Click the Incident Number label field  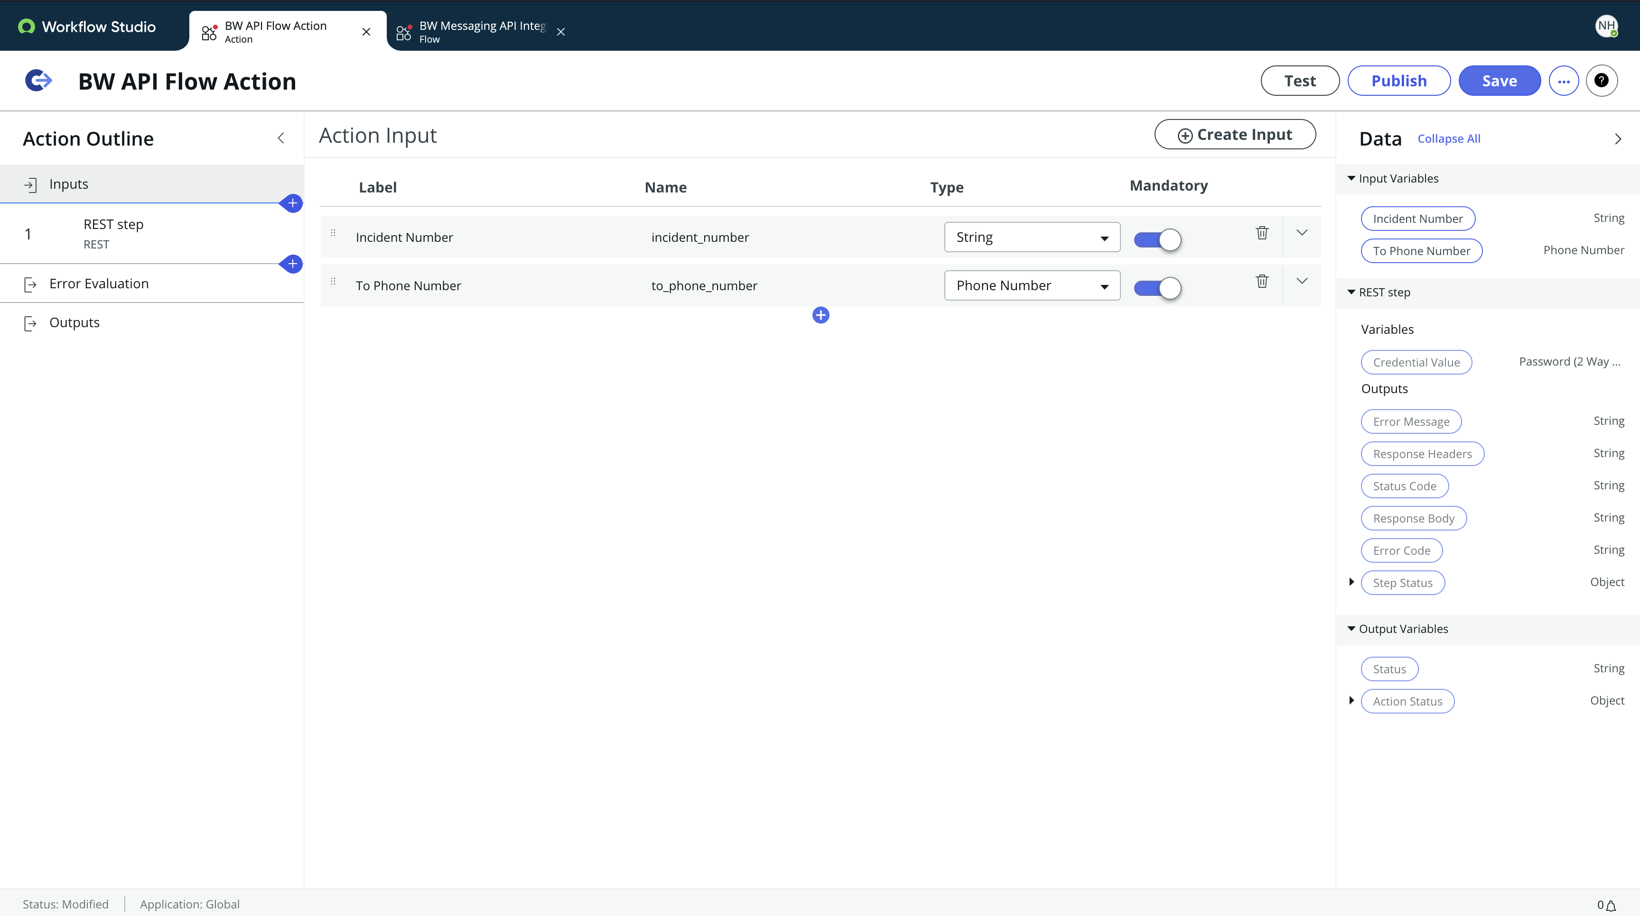point(404,237)
